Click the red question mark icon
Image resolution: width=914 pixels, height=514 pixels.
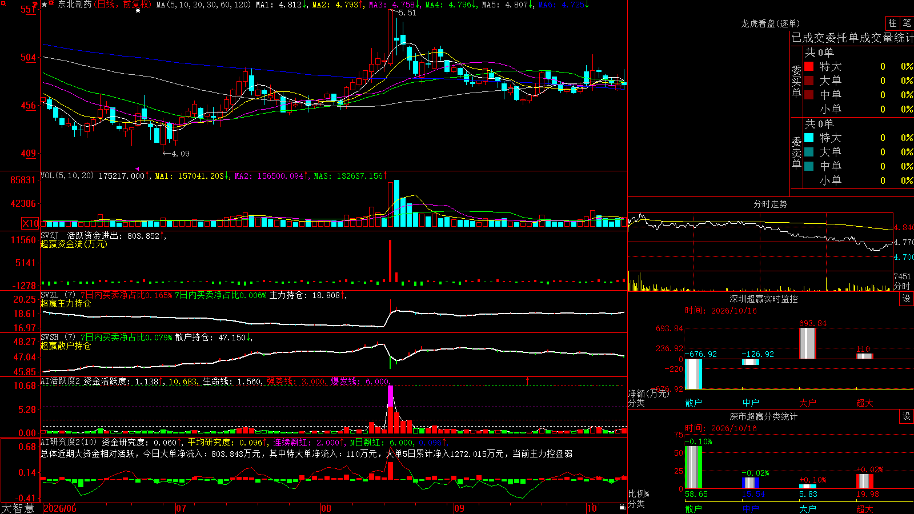tap(35, 5)
